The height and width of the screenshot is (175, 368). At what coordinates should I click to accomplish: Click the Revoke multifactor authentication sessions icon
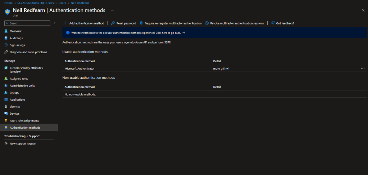click(207, 23)
